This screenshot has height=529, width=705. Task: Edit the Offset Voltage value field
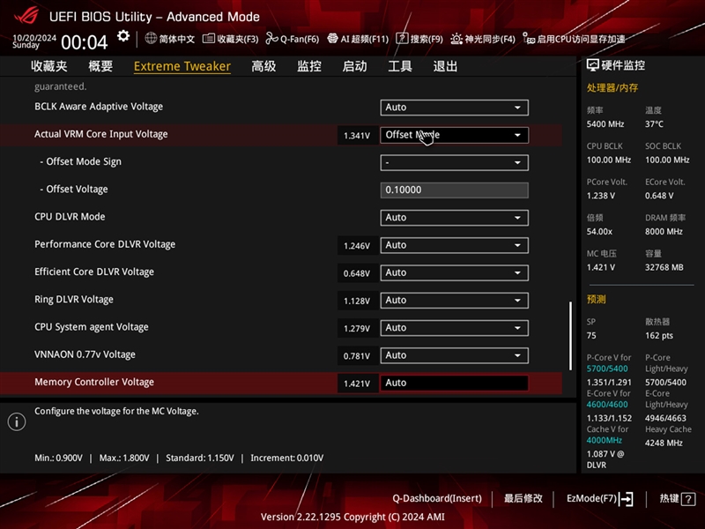point(454,189)
